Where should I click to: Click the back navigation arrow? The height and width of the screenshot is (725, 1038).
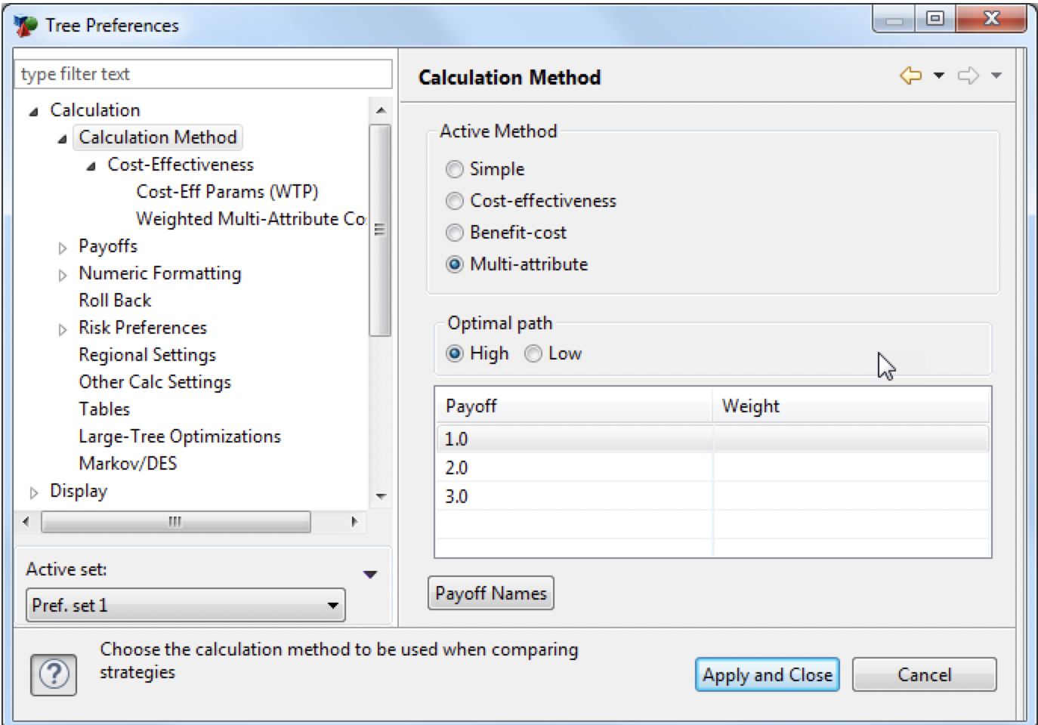tap(911, 75)
